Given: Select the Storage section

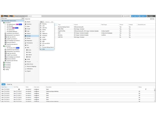Looking at the screenshot, I should [x=32, y=36].
